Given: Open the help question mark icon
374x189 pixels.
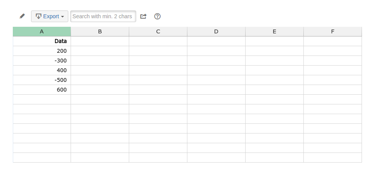Looking at the screenshot, I should 158,16.
